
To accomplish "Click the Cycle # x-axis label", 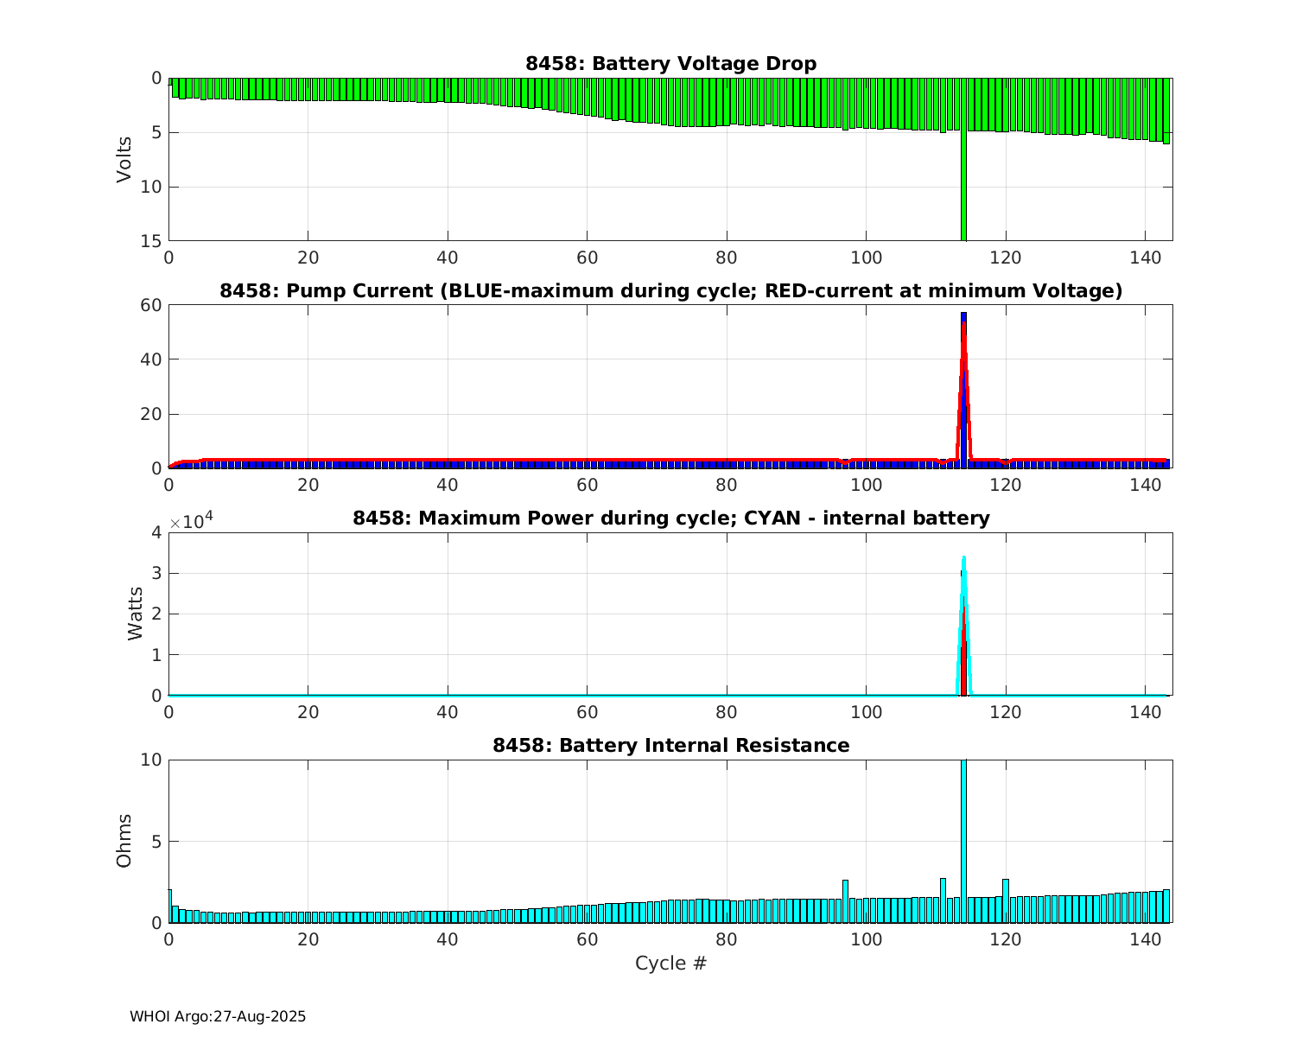I will click(670, 963).
